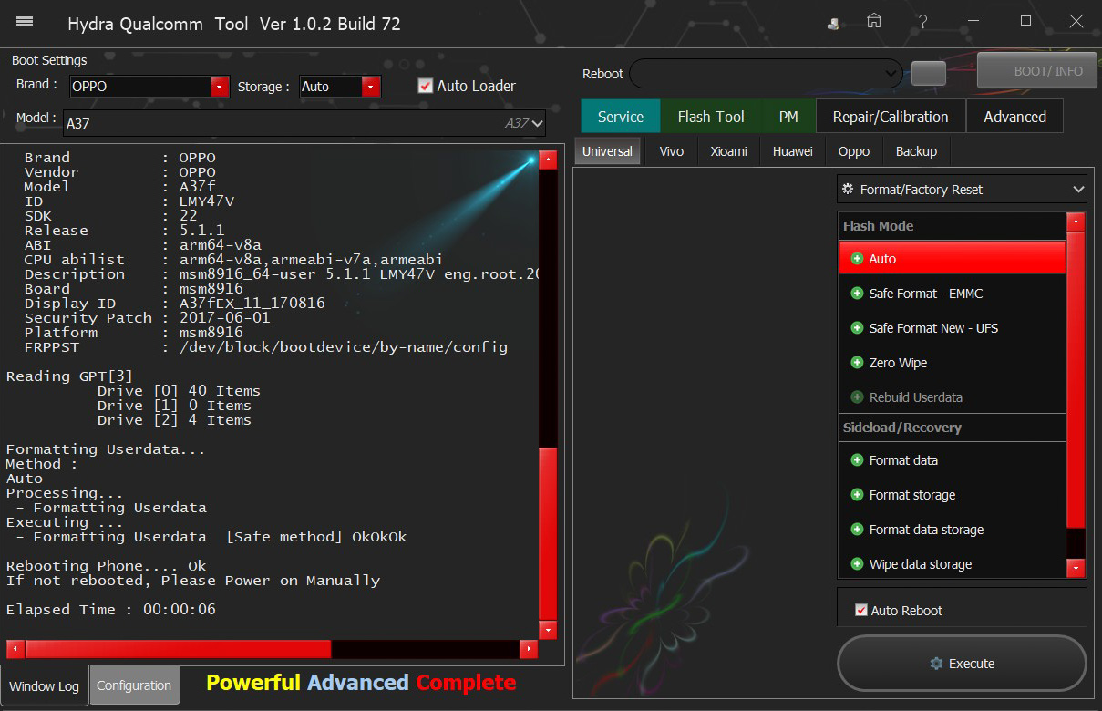Switch to the Service tab
The width and height of the screenshot is (1102, 711).
(621, 117)
